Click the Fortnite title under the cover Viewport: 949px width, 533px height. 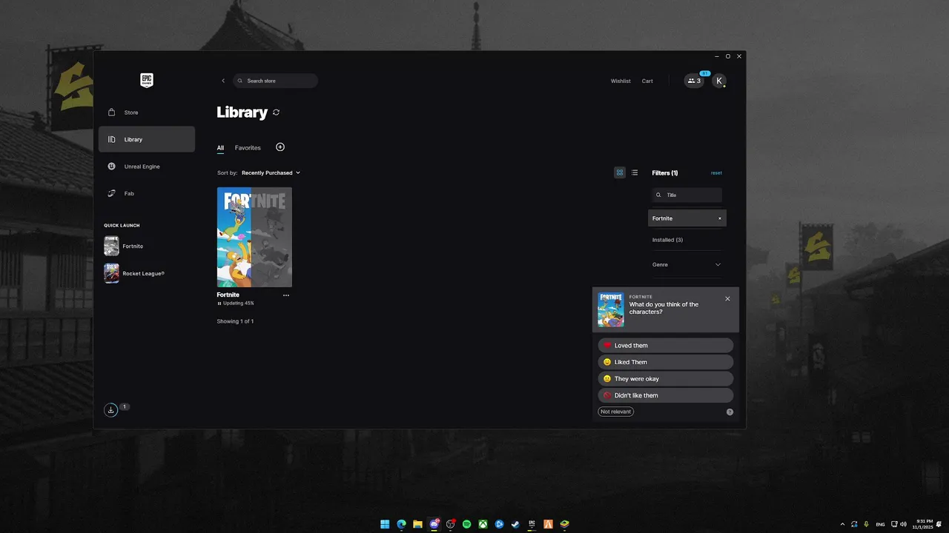click(x=228, y=295)
